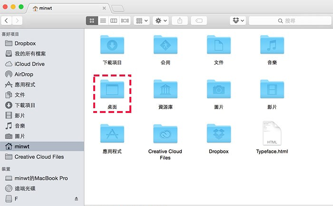Open the Dropbox toolbar dropdown

(238, 20)
